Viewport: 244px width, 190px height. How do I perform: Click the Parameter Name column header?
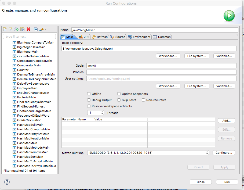78,119
